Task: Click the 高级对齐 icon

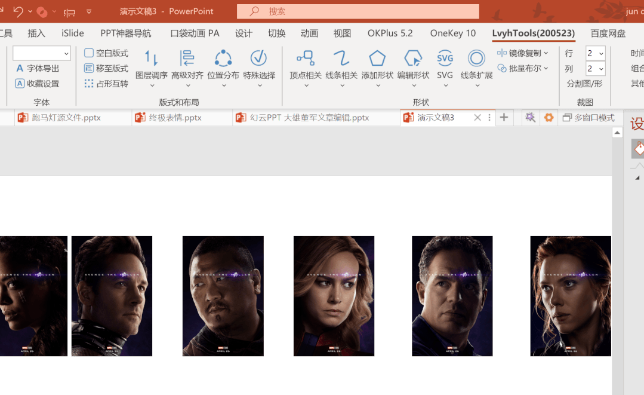Action: coord(187,59)
